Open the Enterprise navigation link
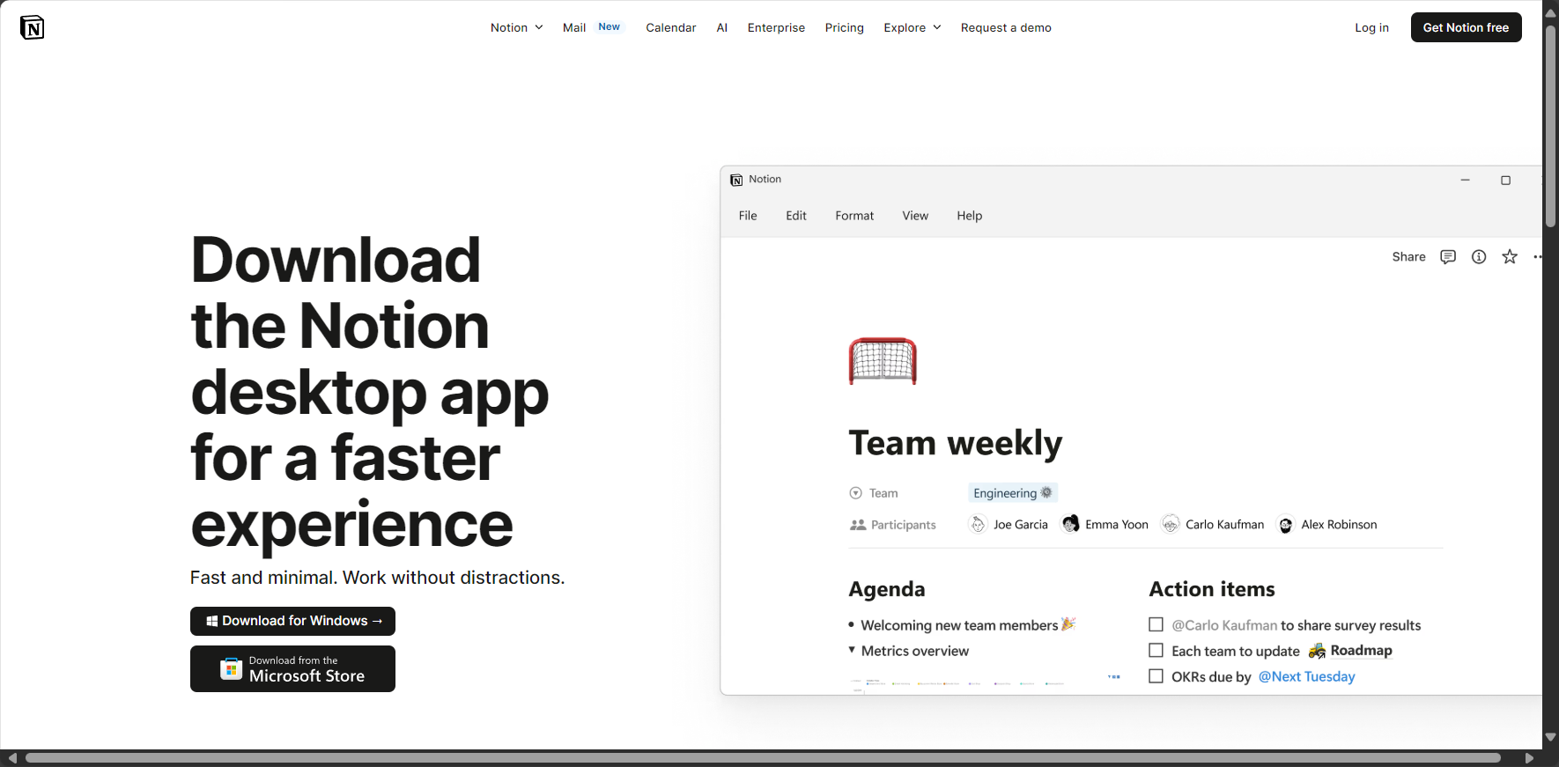The image size is (1559, 767). click(x=776, y=27)
